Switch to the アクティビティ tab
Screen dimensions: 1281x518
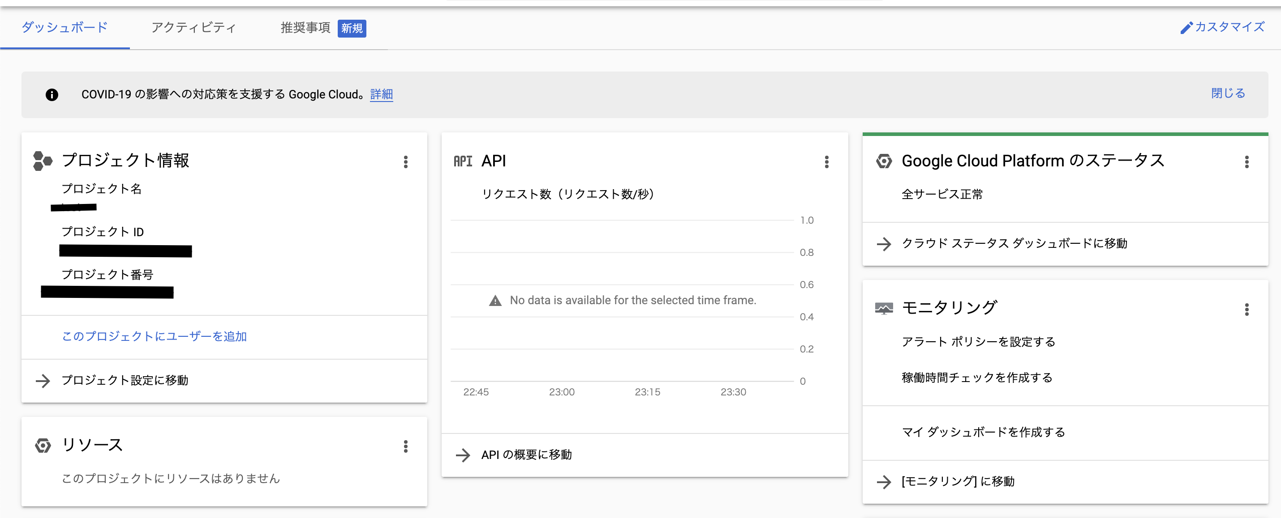[x=193, y=28]
